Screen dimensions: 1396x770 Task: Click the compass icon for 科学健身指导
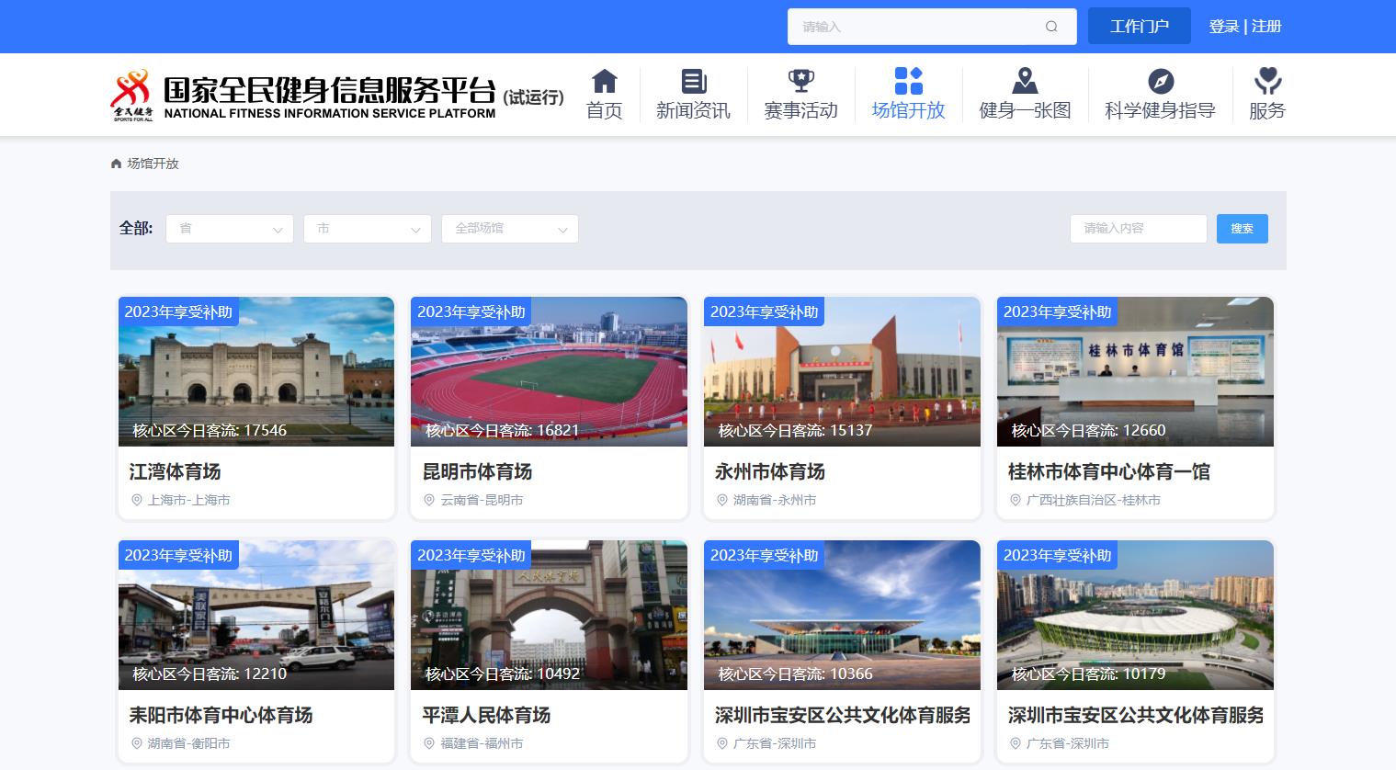(1160, 81)
